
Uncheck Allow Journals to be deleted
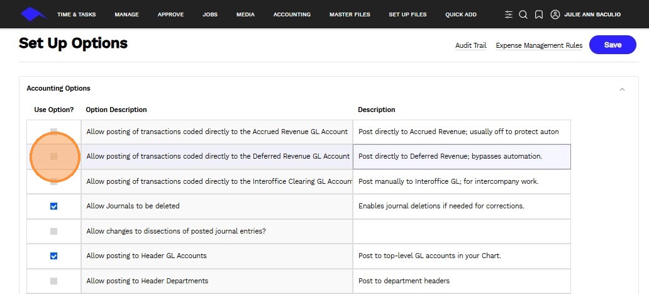(53, 206)
